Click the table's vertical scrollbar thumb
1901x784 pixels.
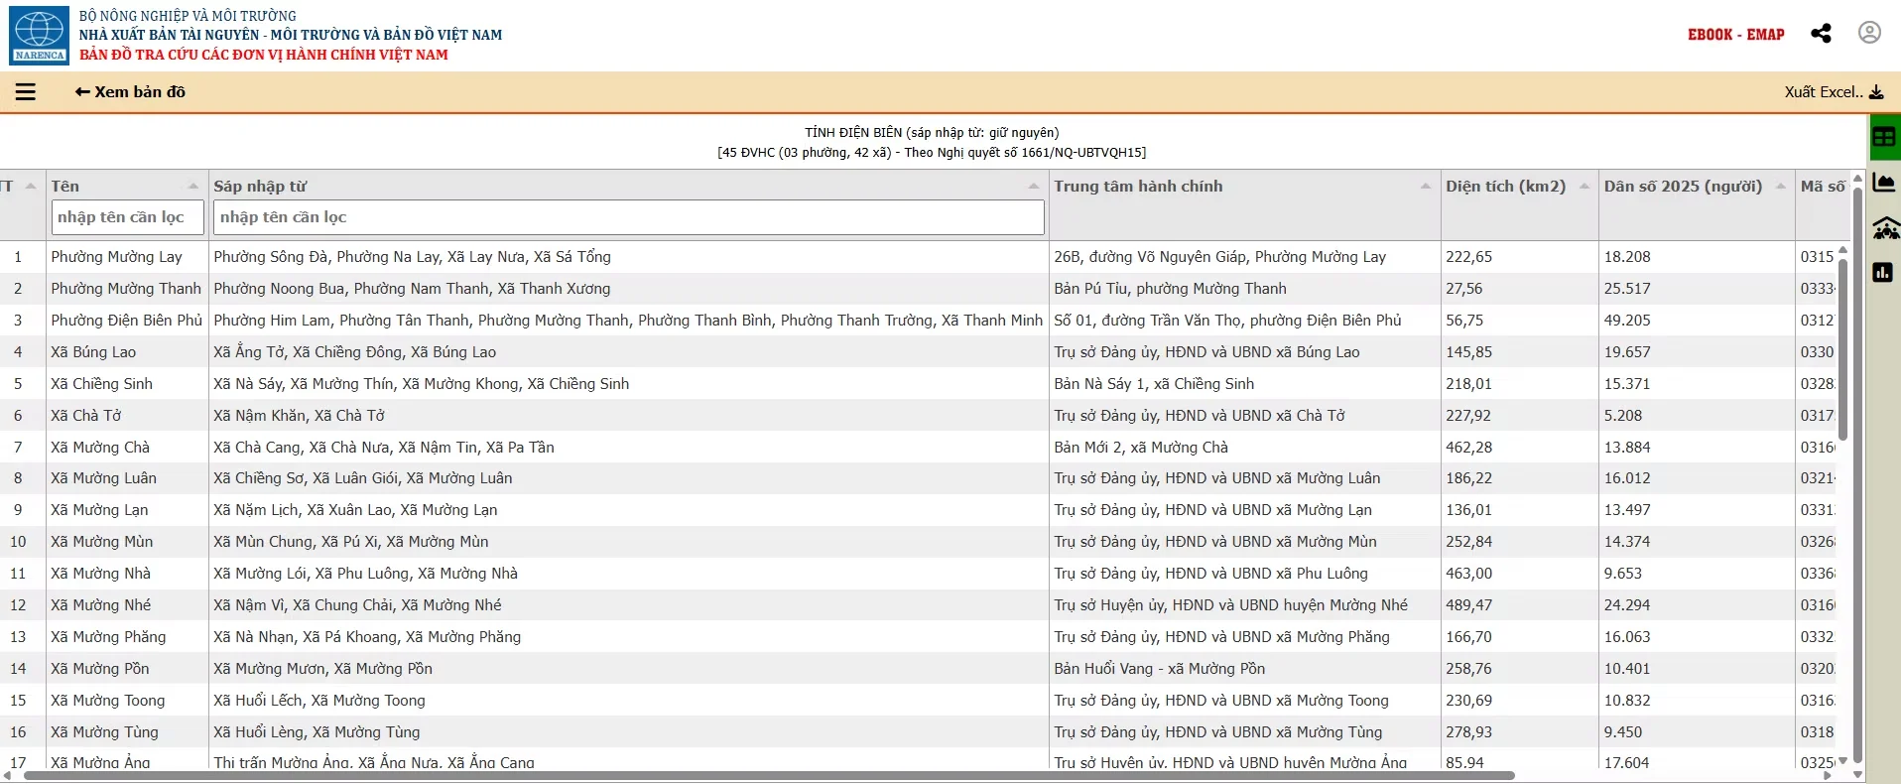pos(1843,347)
